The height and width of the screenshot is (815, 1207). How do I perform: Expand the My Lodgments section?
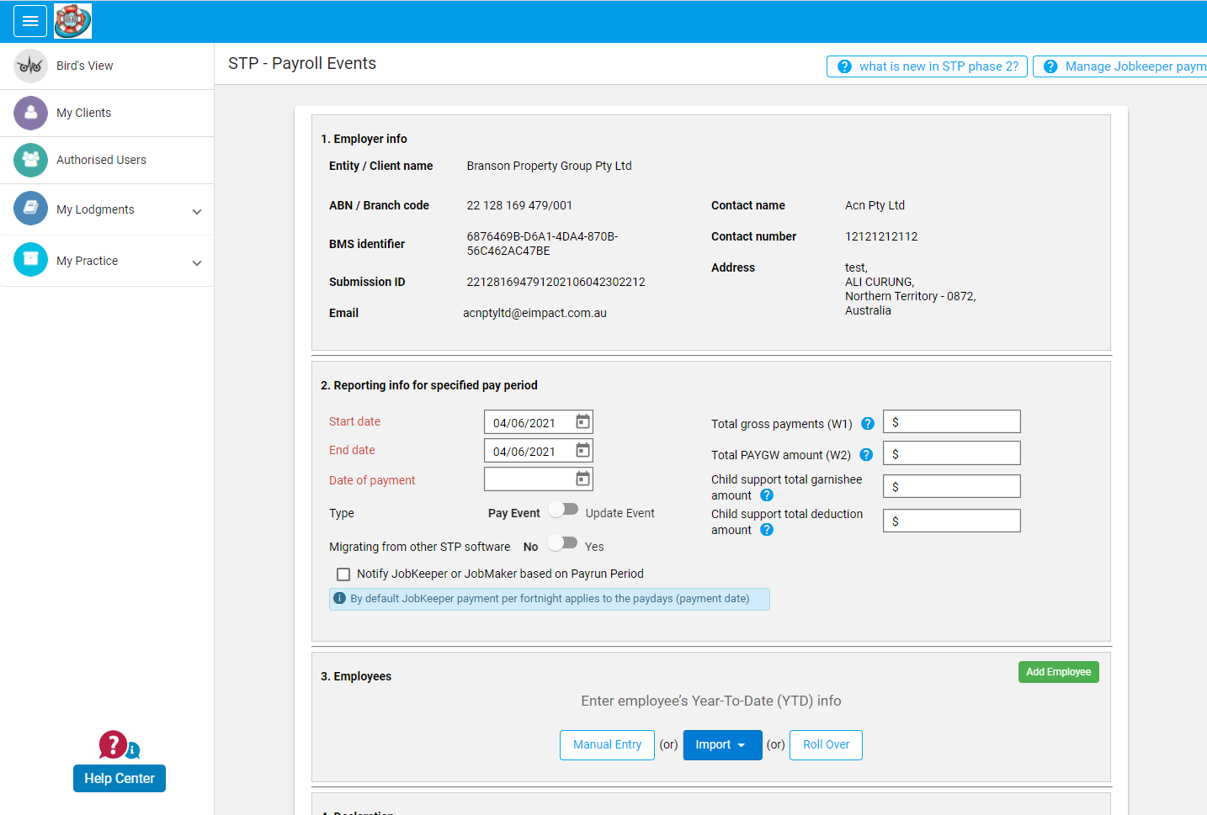click(197, 210)
